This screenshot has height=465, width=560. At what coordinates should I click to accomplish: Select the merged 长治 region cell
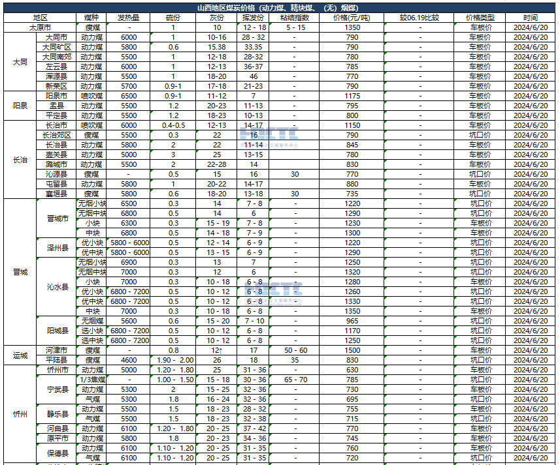(20, 160)
